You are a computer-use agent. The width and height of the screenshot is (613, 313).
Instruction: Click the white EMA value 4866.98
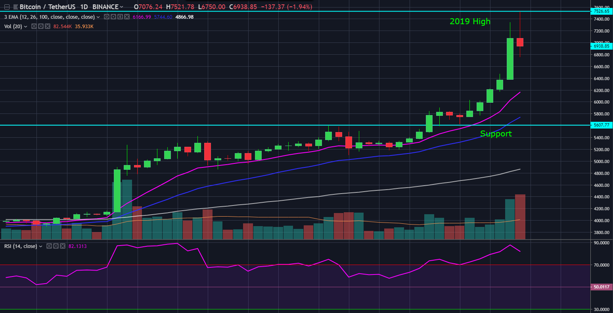(x=184, y=17)
